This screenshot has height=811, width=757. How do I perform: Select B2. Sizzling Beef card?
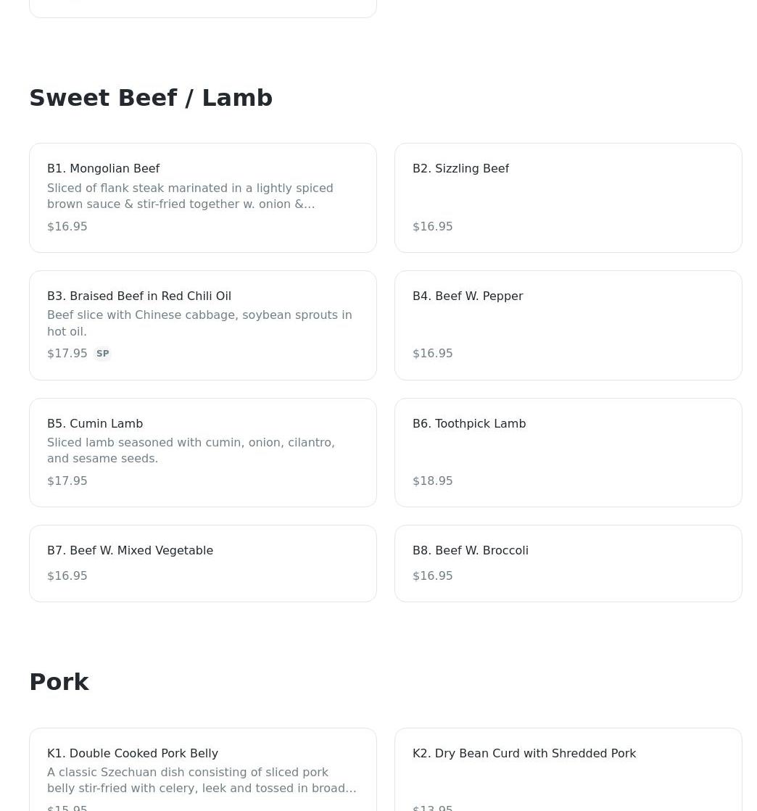(x=568, y=198)
